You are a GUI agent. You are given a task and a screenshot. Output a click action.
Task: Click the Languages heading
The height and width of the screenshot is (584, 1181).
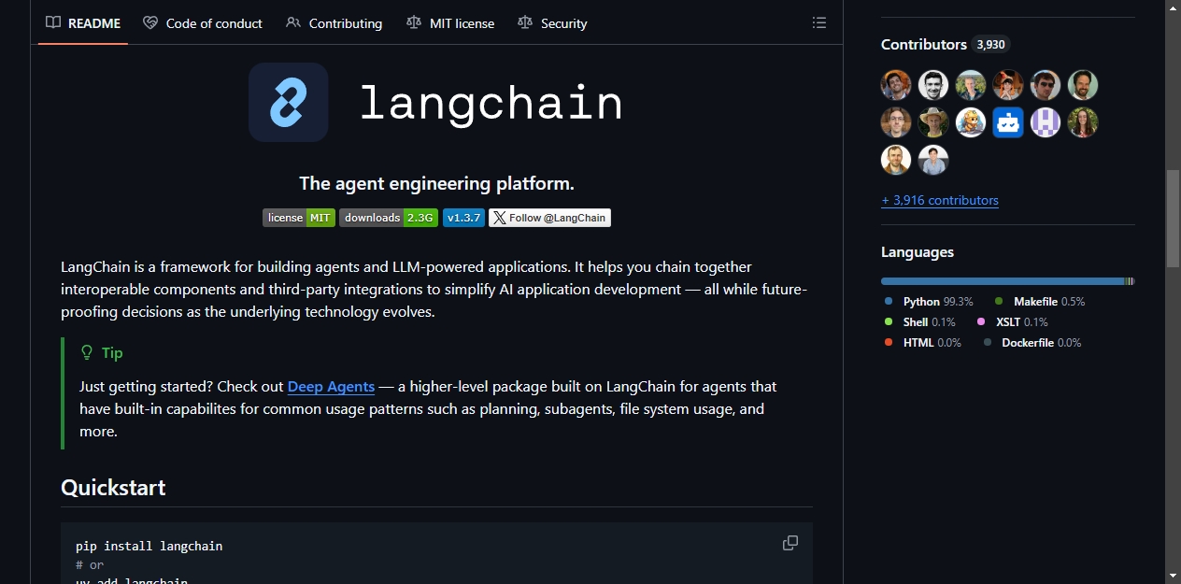[918, 252]
